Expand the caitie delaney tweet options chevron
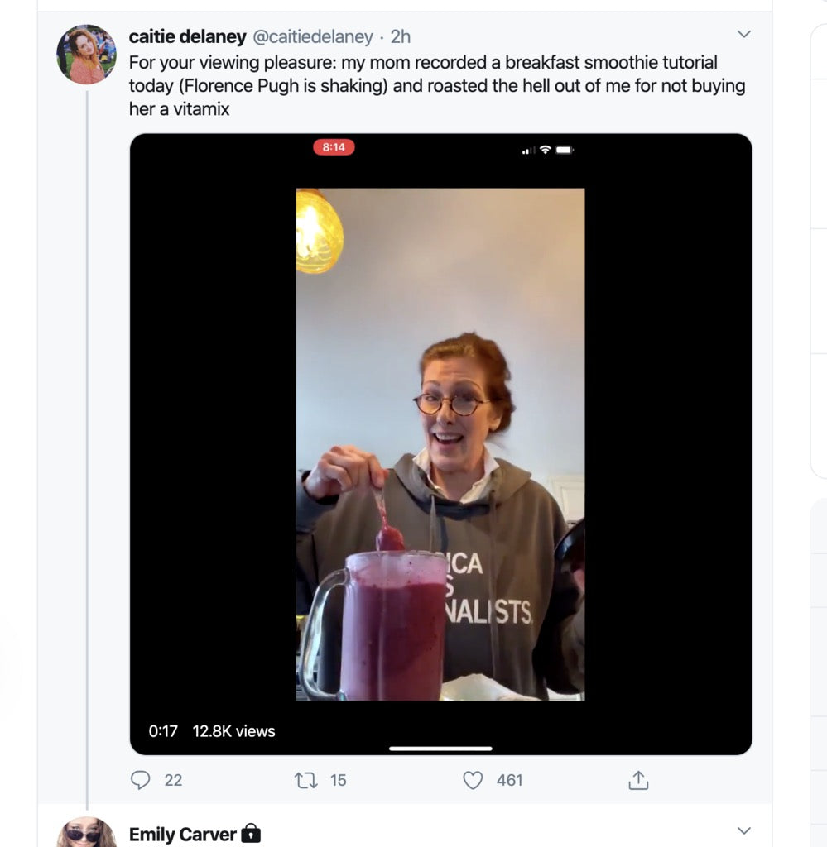The width and height of the screenshot is (827, 847). pos(743,35)
